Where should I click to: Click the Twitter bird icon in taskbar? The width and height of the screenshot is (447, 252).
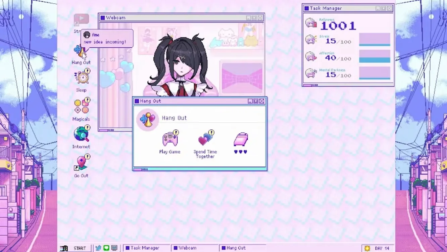98,248
